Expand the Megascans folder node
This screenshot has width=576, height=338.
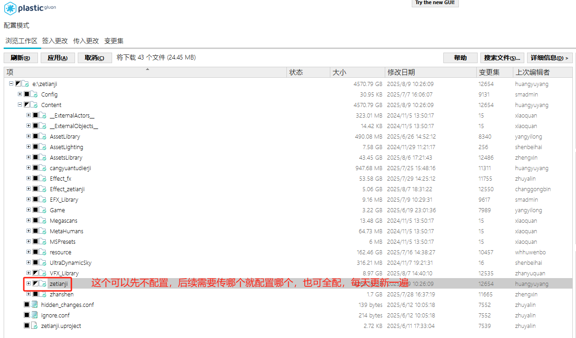[28, 220]
